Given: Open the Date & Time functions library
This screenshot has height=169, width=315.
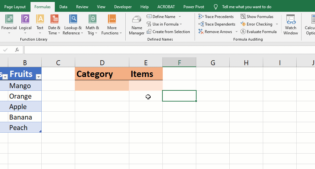Looking at the screenshot, I should 54,25.
